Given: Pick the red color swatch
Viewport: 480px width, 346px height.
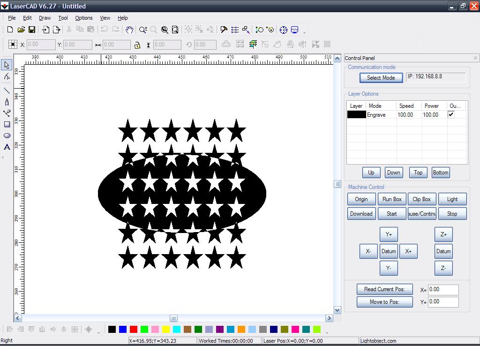Looking at the screenshot, I should tap(134, 330).
